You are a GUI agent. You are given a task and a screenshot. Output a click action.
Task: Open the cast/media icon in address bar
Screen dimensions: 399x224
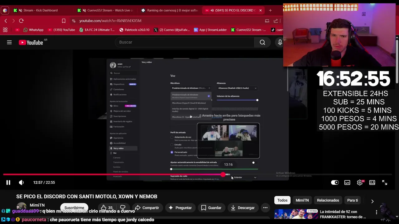267,21
